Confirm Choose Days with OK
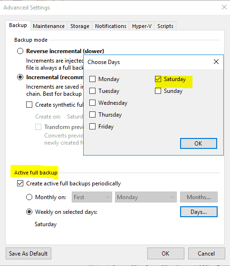 pos(199,144)
